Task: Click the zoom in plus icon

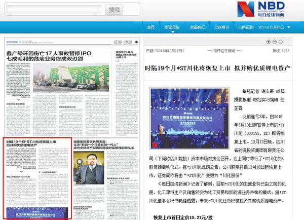Action: click(269, 42)
